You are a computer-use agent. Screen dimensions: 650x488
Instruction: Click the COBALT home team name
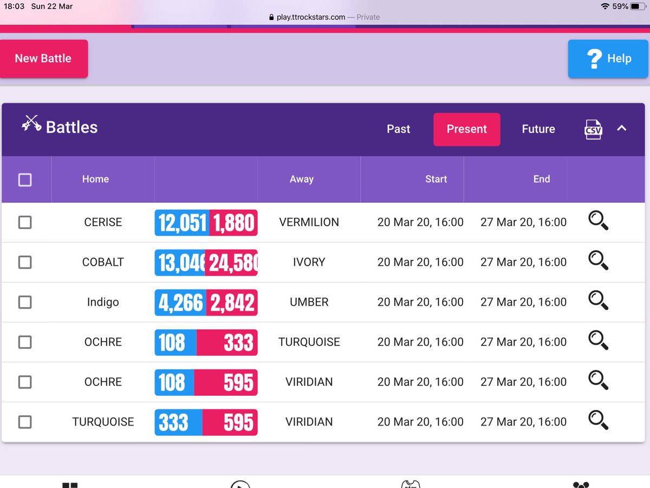pyautogui.click(x=103, y=262)
